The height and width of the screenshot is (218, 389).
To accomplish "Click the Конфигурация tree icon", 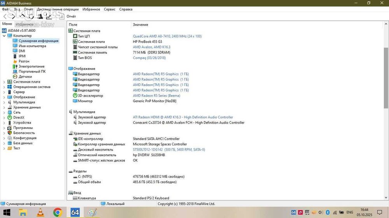I will [x=9, y=138].
